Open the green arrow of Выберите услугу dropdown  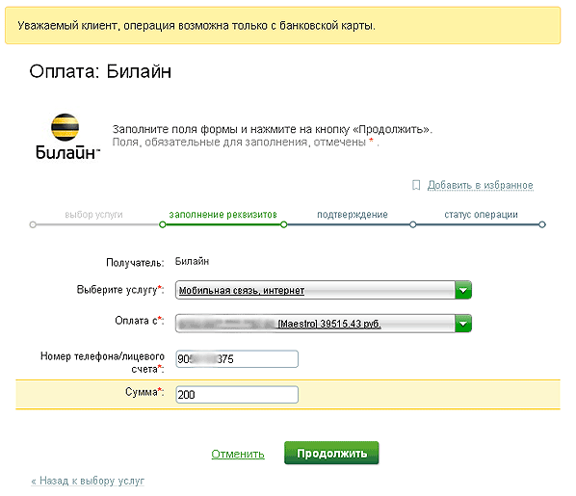click(x=463, y=290)
